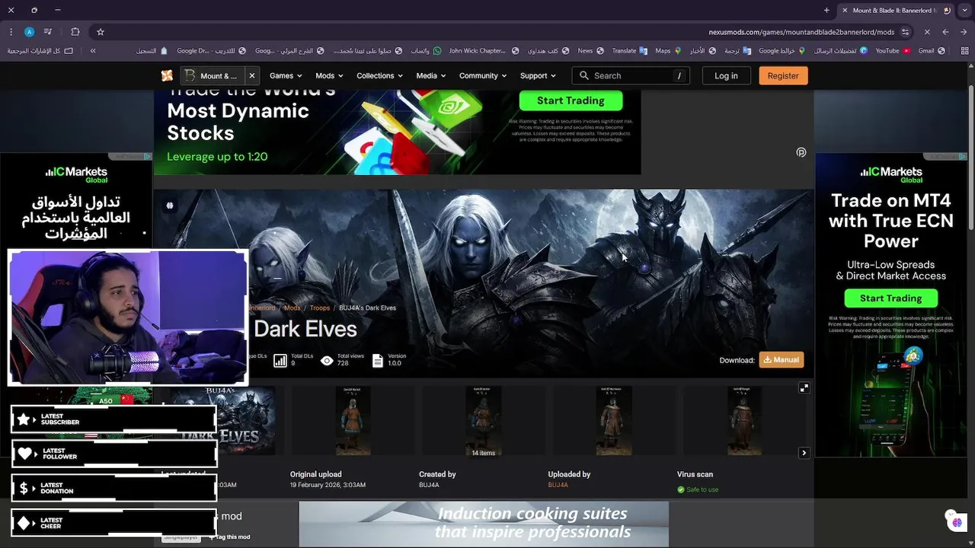Click the orange Register button
The image size is (975, 548).
tap(783, 75)
